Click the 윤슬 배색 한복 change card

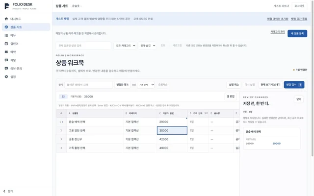pos(271,138)
